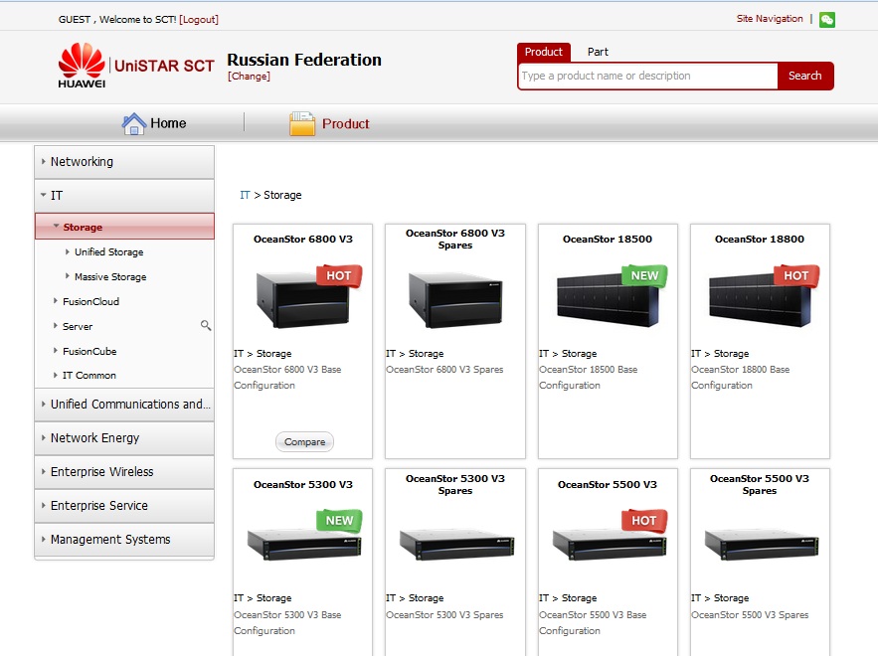Collapse the IT category arrow
878x656 pixels.
click(x=43, y=196)
